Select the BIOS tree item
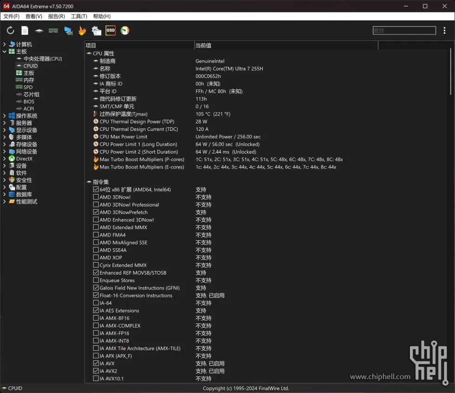The width and height of the screenshot is (455, 393). (x=29, y=102)
